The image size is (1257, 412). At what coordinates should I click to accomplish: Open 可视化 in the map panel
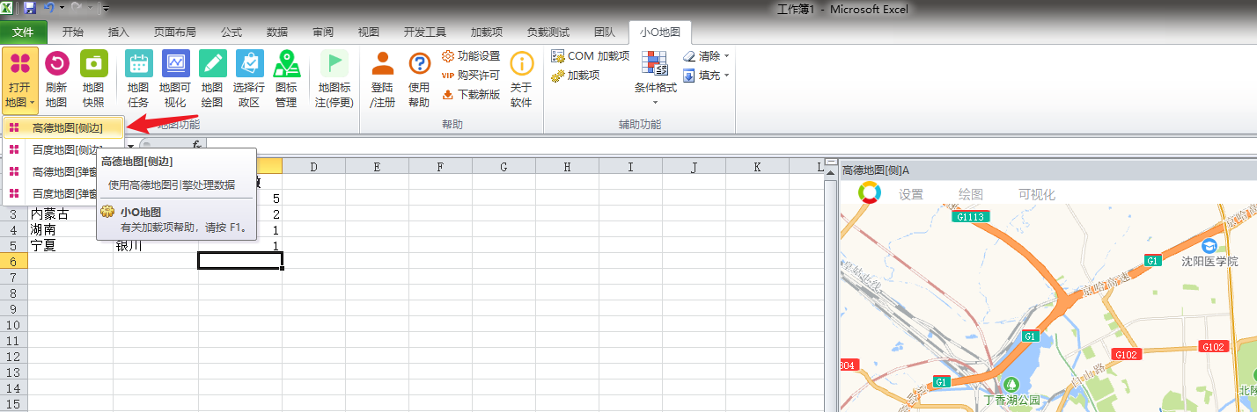(1037, 194)
